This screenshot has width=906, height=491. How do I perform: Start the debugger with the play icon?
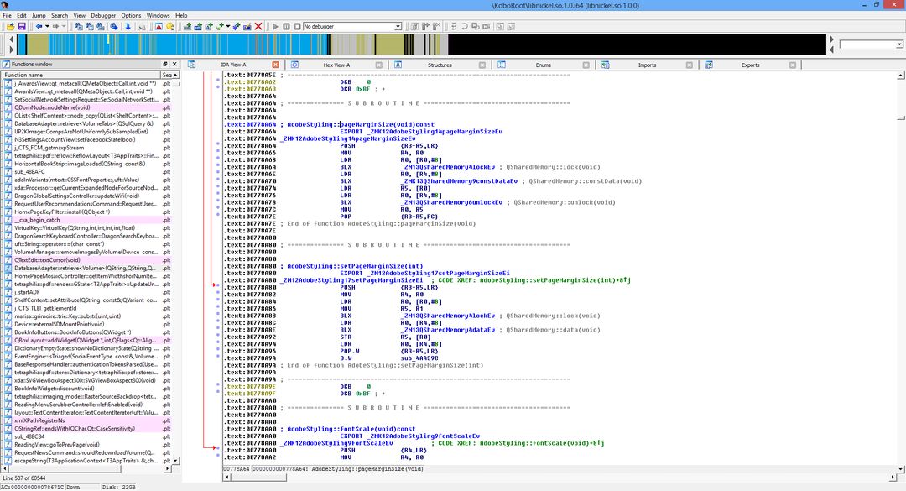[x=273, y=27]
